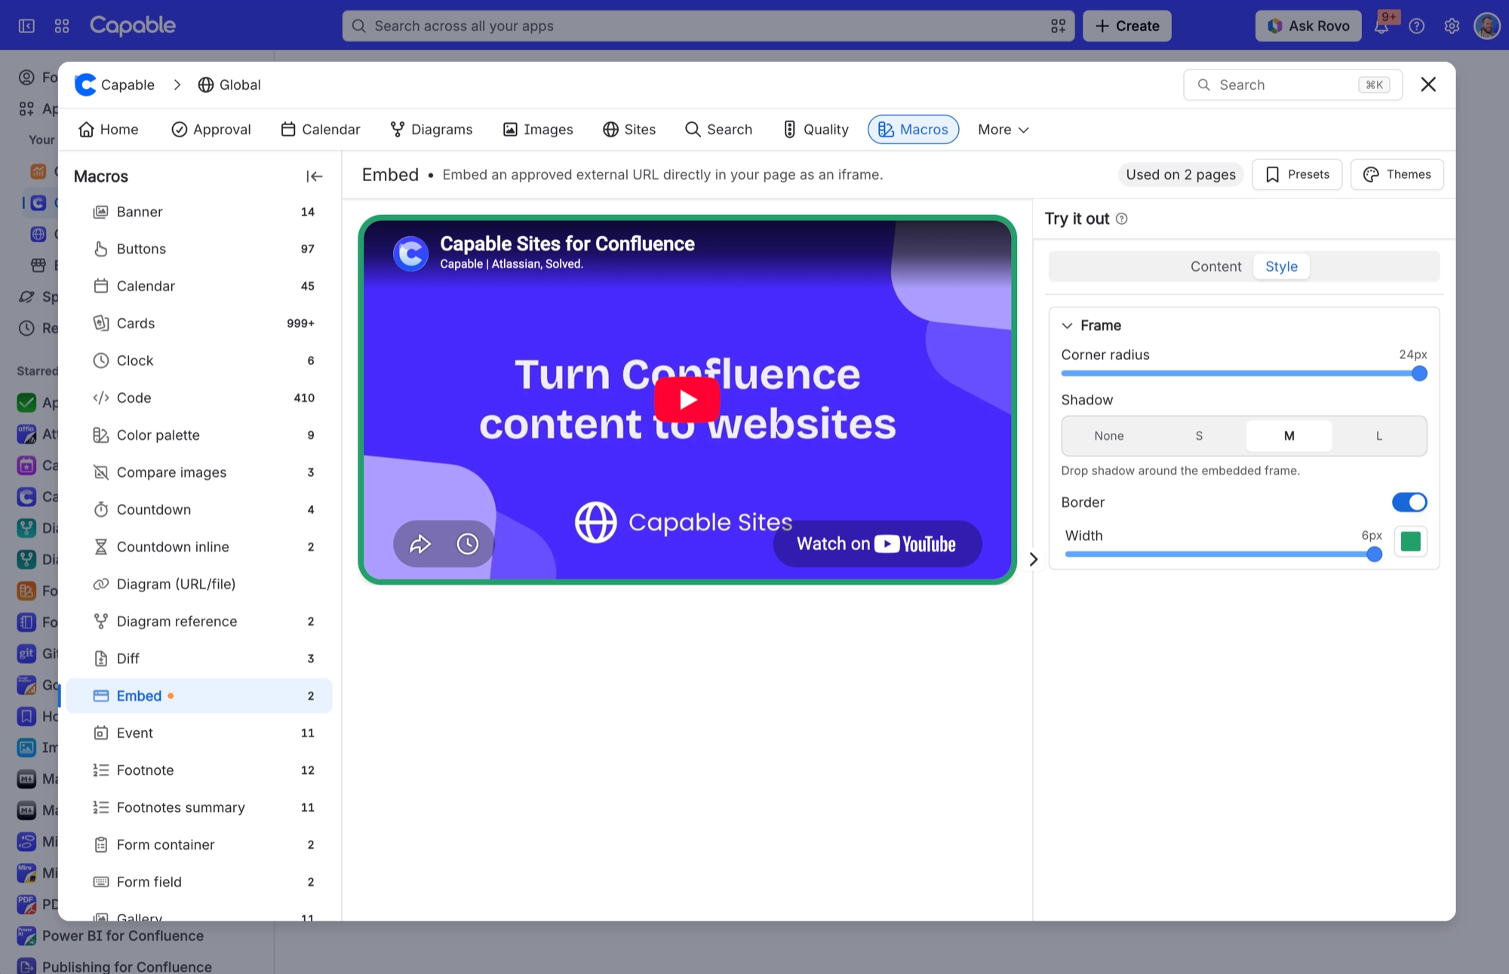The image size is (1509, 974).
Task: Click Used on 2 pages badge
Action: tap(1181, 174)
